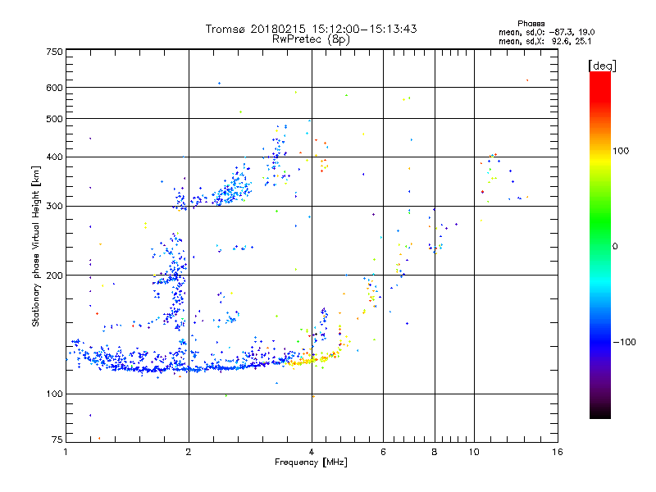Click the x-axis tick label '16'

click(558, 452)
